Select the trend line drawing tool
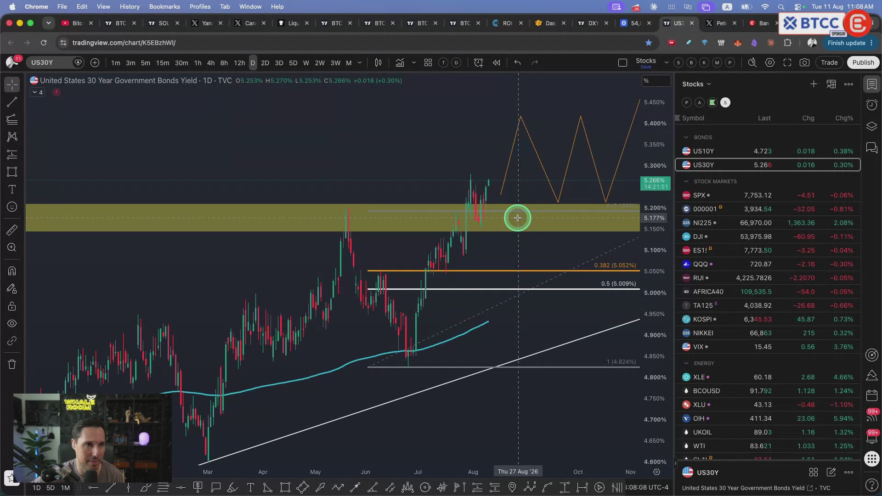This screenshot has height=496, width=882. point(12,102)
